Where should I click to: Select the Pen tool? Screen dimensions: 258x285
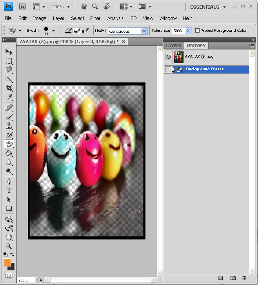[x=9, y=181]
